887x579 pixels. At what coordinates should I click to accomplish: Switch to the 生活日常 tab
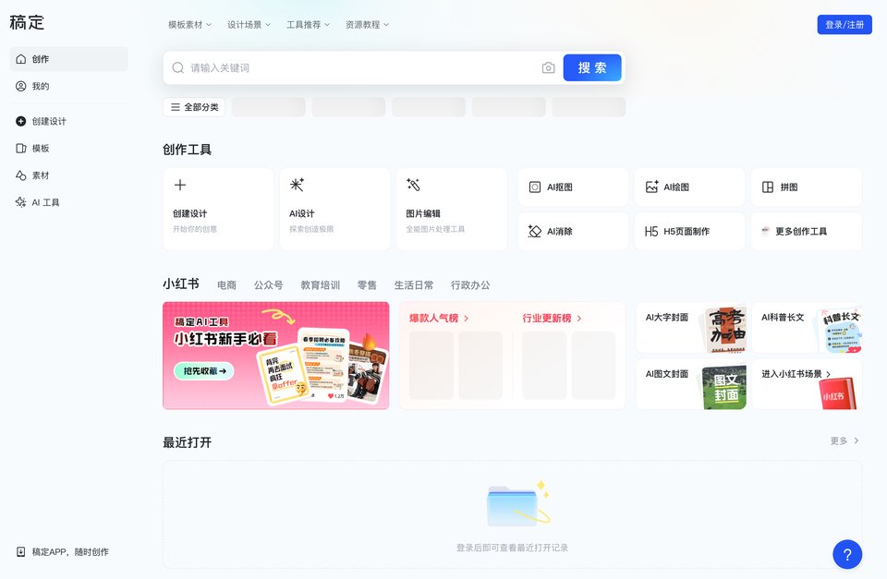pos(414,285)
